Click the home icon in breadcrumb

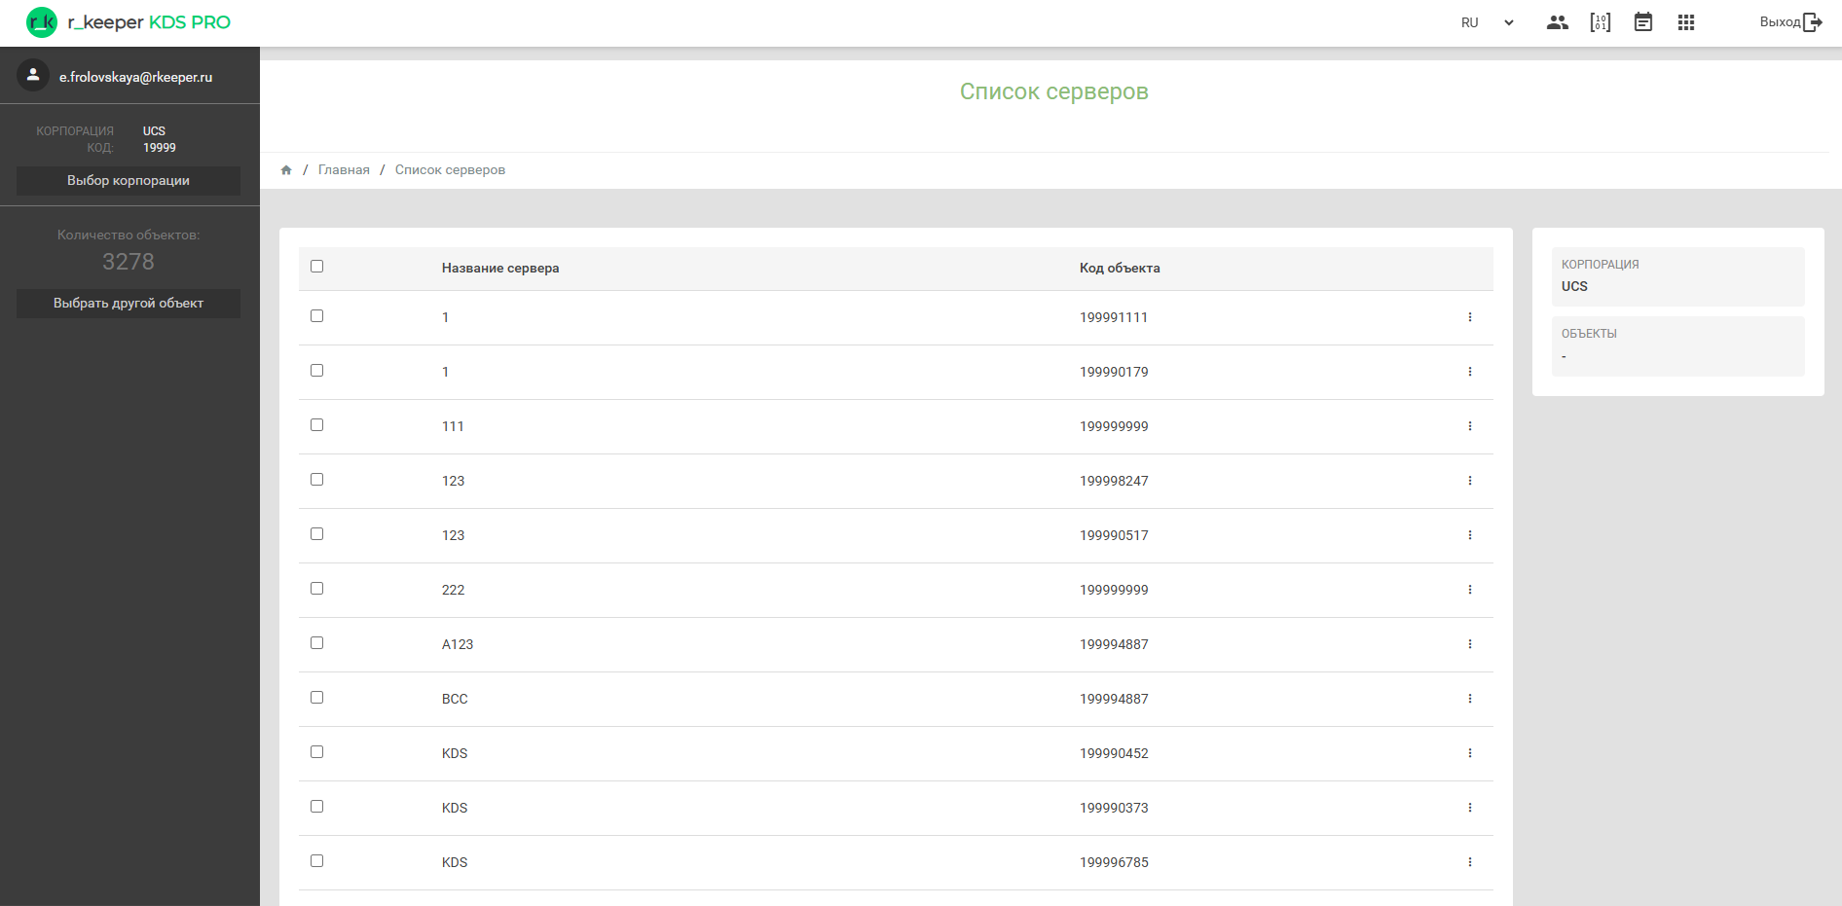click(x=286, y=170)
